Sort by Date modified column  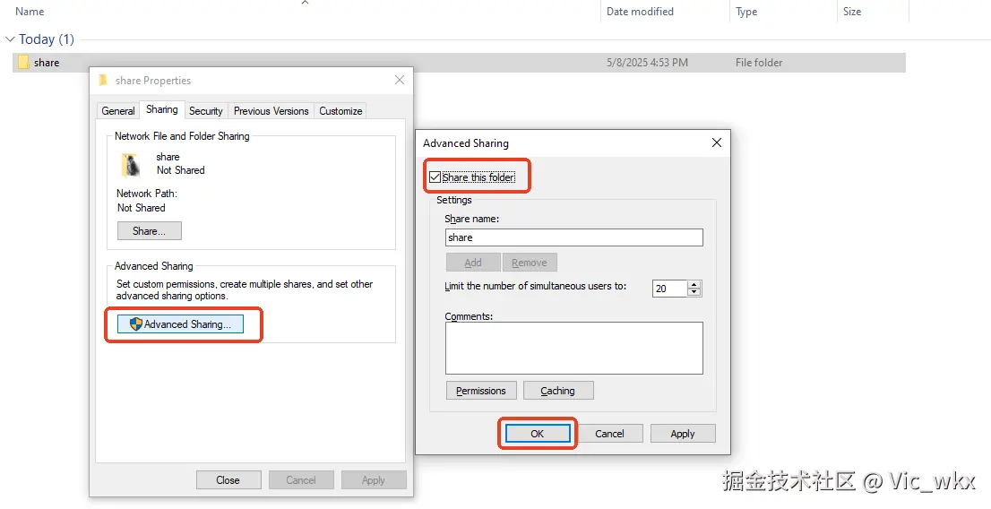click(640, 12)
